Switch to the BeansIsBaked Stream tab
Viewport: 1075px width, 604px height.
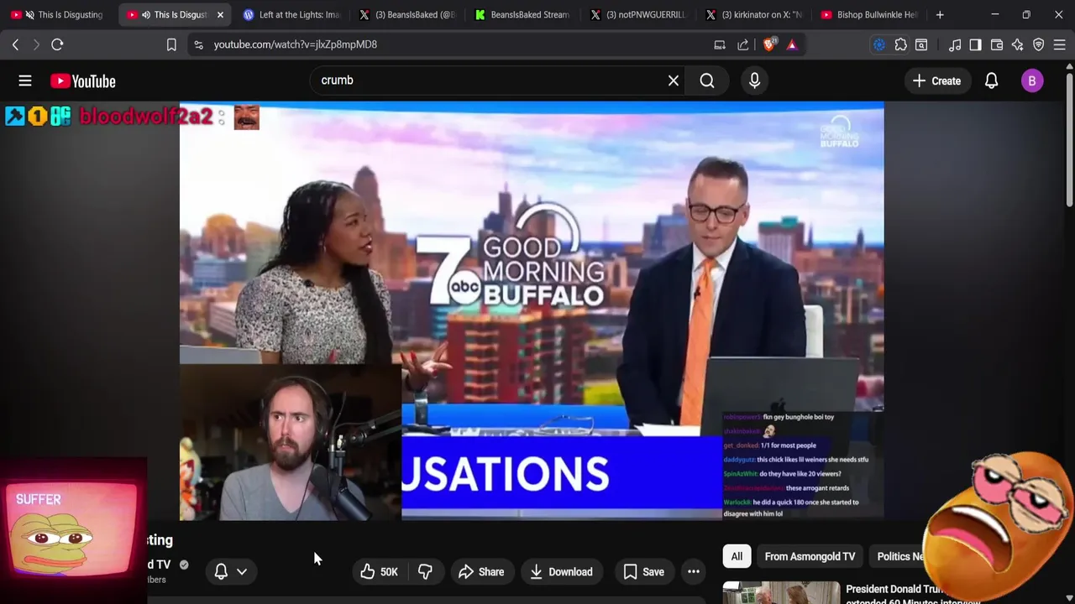click(523, 14)
